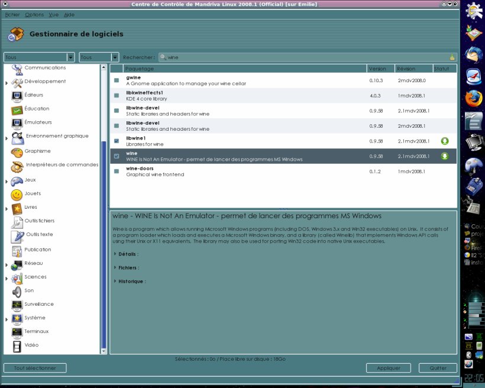485x388 pixels.
Task: Check the gwine package checkbox
Action: coord(117,80)
